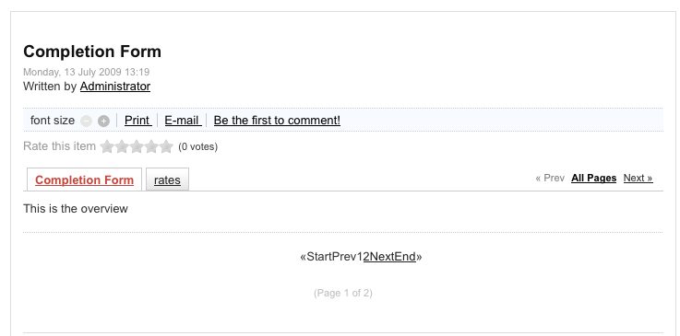Image resolution: width=680 pixels, height=336 pixels.
Task: Rate item with third star
Action: click(137, 146)
